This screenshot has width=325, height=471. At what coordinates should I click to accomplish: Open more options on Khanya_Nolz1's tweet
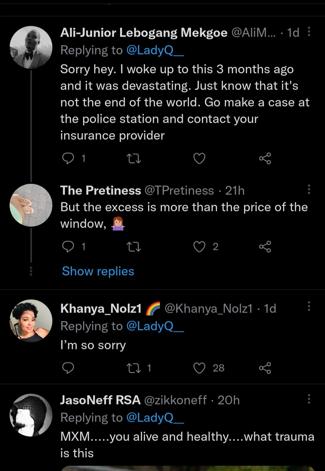click(x=309, y=307)
